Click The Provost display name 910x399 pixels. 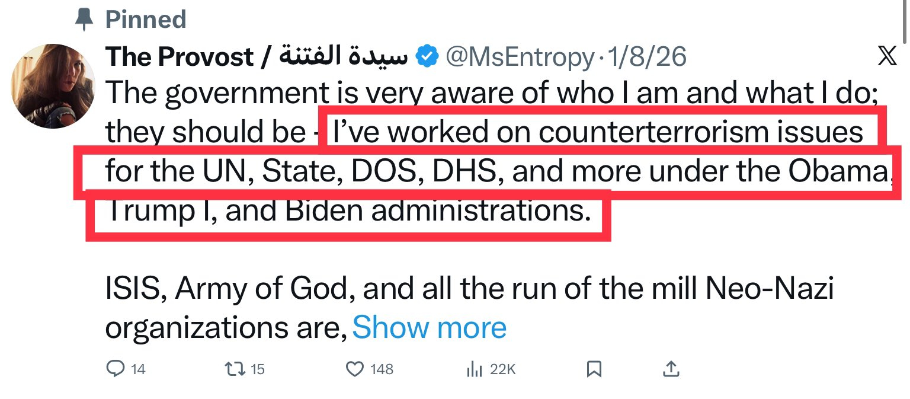[x=180, y=58]
